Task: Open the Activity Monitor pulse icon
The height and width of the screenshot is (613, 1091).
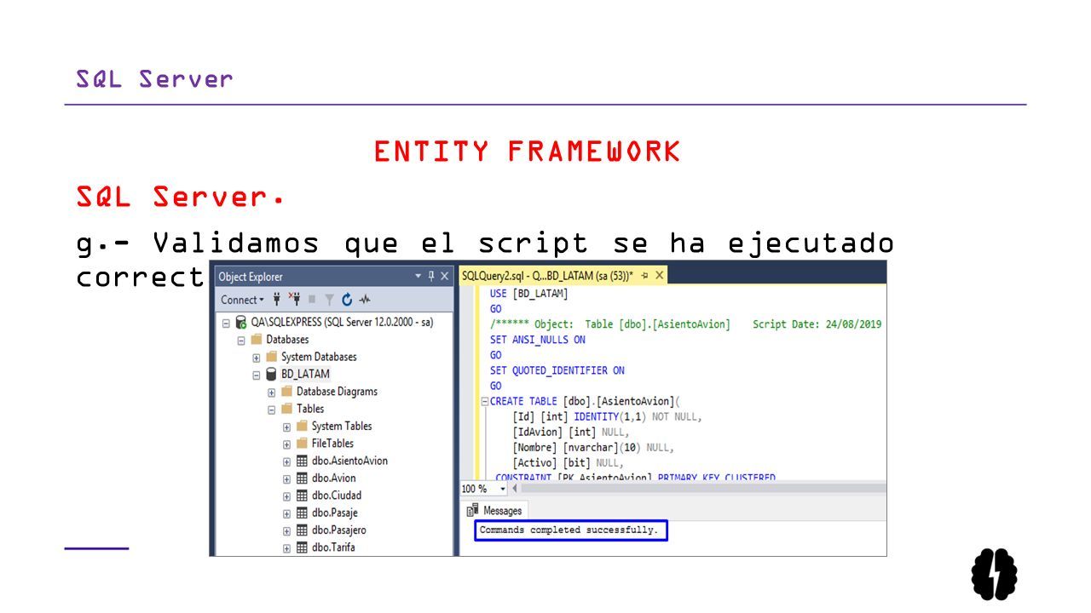Action: point(365,300)
